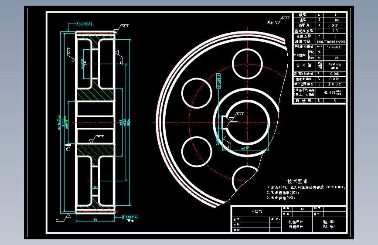This screenshot has width=378, height=245.
Task: Select the top 0.022 A runout tolerance frame
Action: click(x=84, y=24)
